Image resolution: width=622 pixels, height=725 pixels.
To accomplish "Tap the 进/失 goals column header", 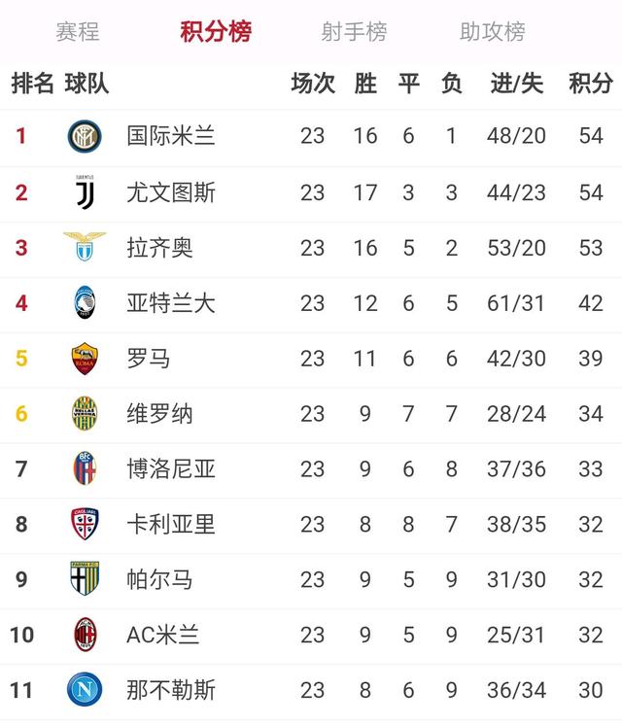I will (x=517, y=84).
